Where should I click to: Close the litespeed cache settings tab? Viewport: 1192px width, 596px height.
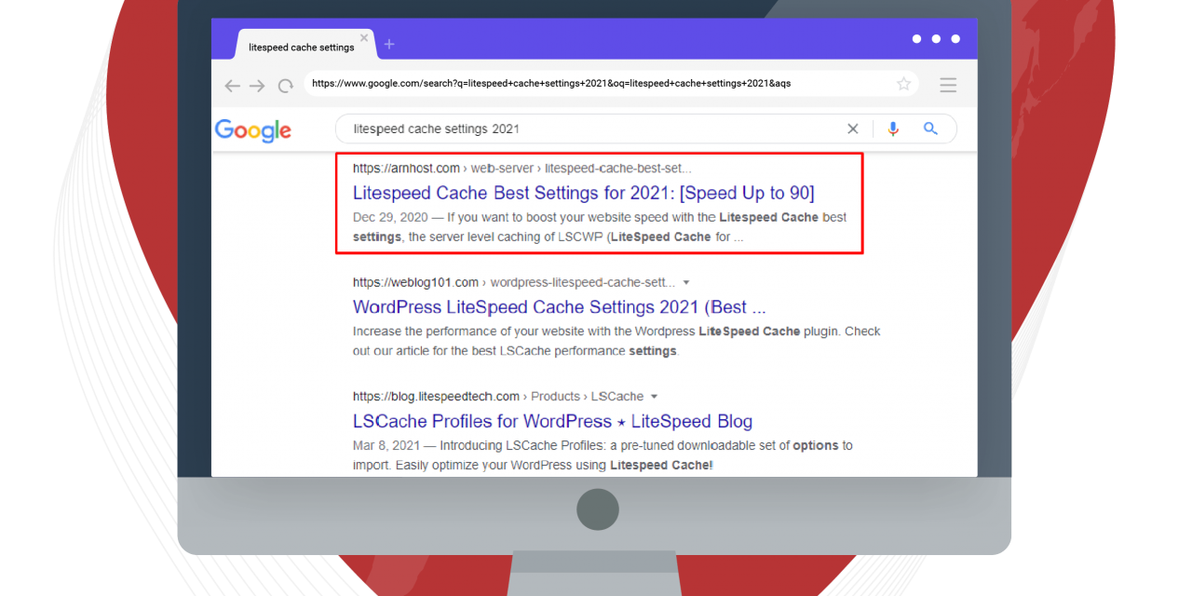click(364, 38)
